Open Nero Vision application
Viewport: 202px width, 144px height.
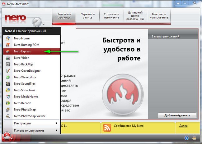click(x=31, y=58)
